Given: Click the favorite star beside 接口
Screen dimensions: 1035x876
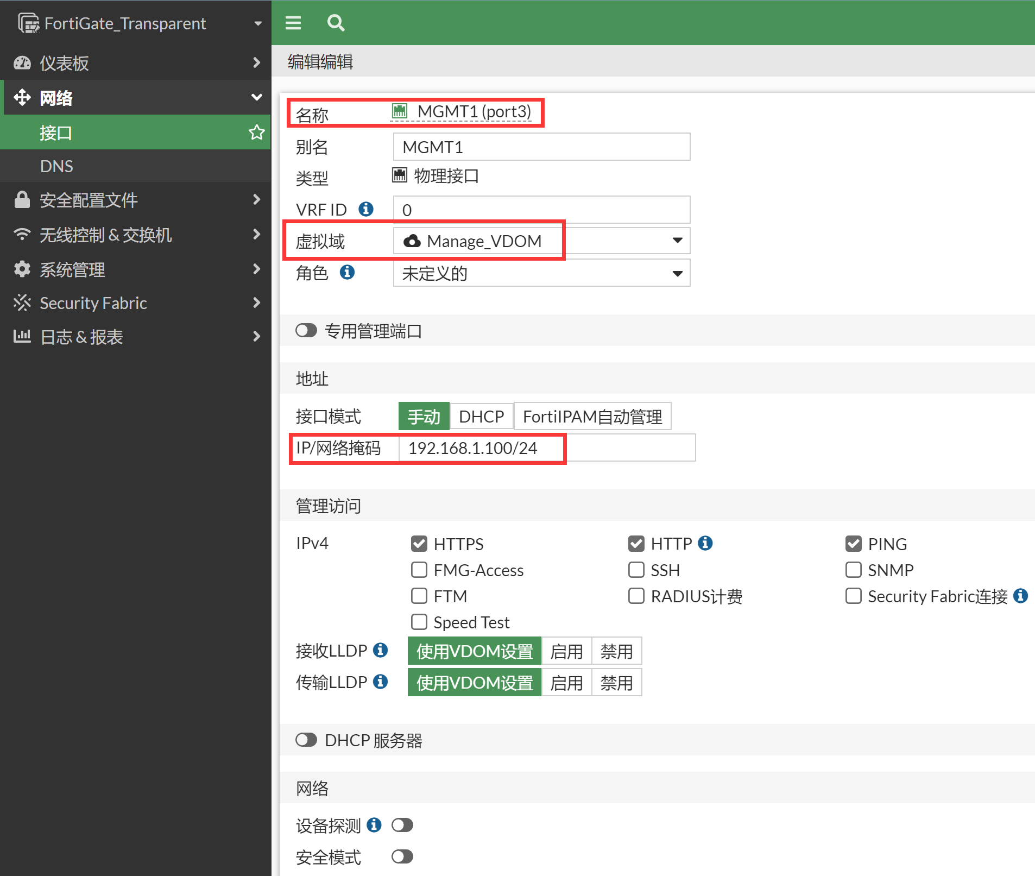Looking at the screenshot, I should coord(256,132).
